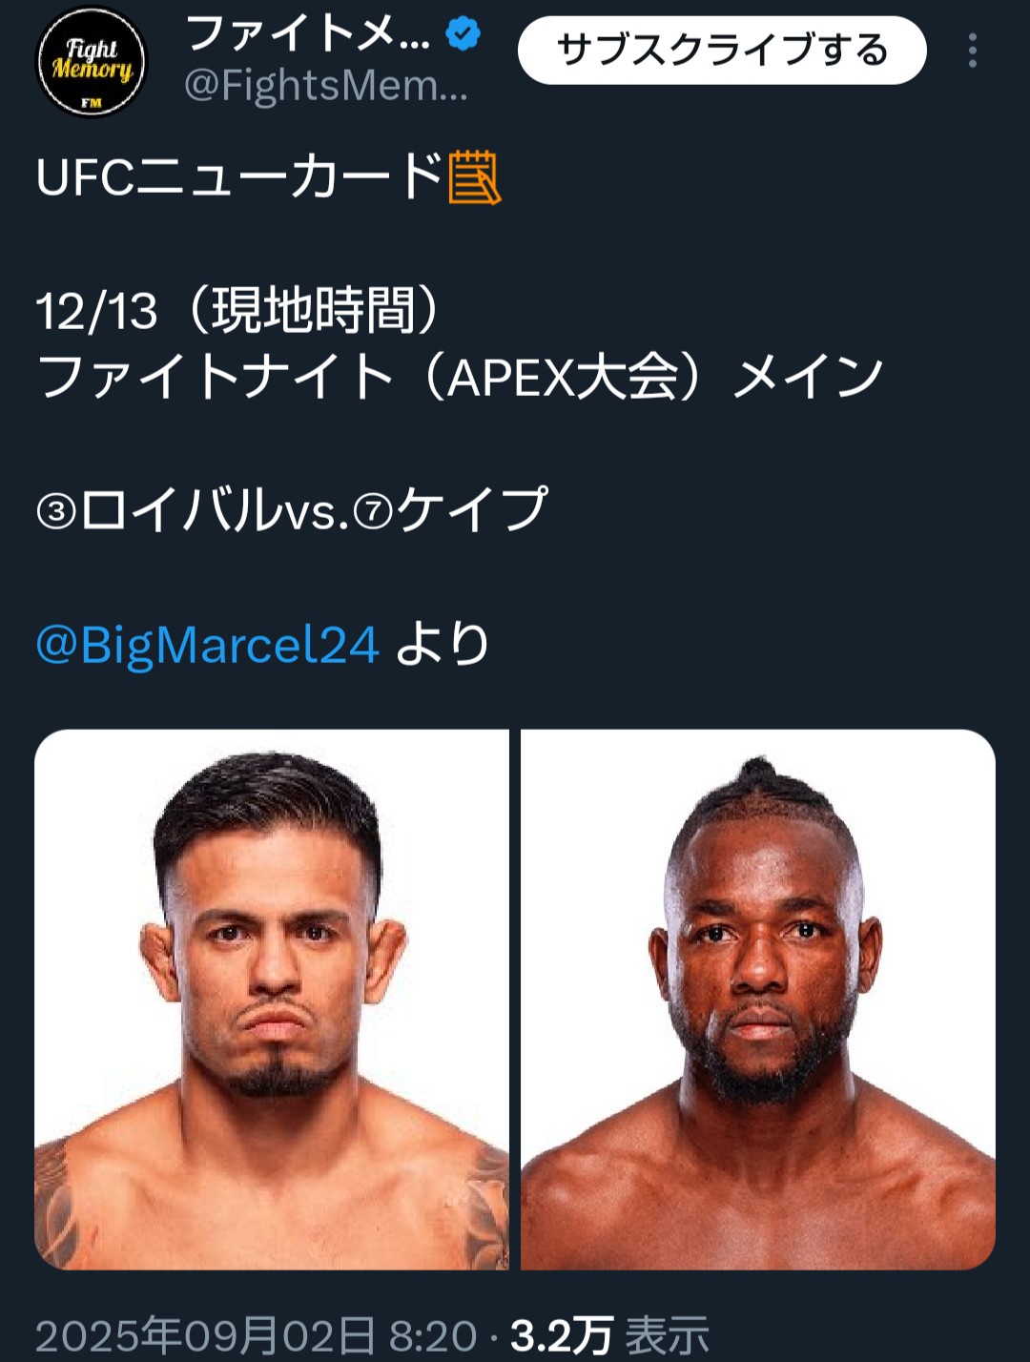The height and width of the screenshot is (1362, 1030).
Task: Tap the blue verified badge
Action: coord(463,35)
